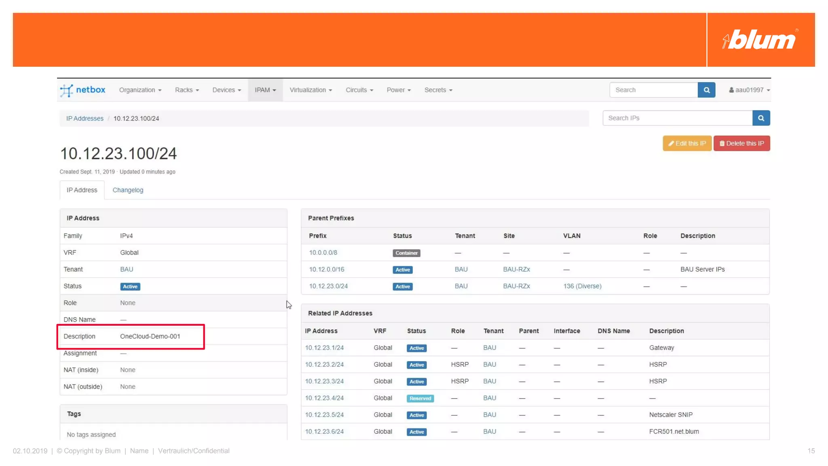Open the Virtualization dropdown menu
Image resolution: width=828 pixels, height=466 pixels.
click(310, 90)
